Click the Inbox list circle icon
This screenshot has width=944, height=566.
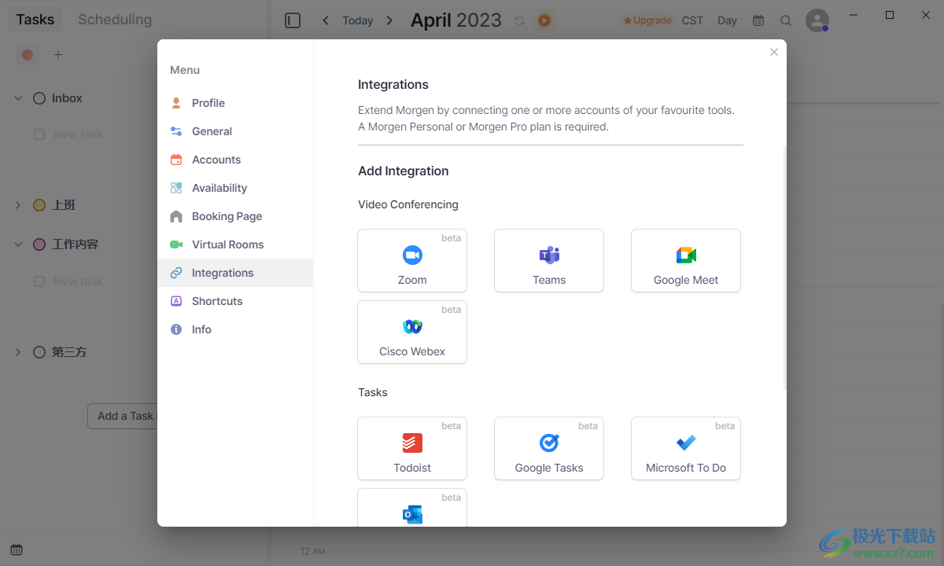tap(39, 98)
